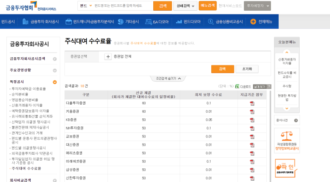Open 펀드공시 in the main menu

click(8, 21)
